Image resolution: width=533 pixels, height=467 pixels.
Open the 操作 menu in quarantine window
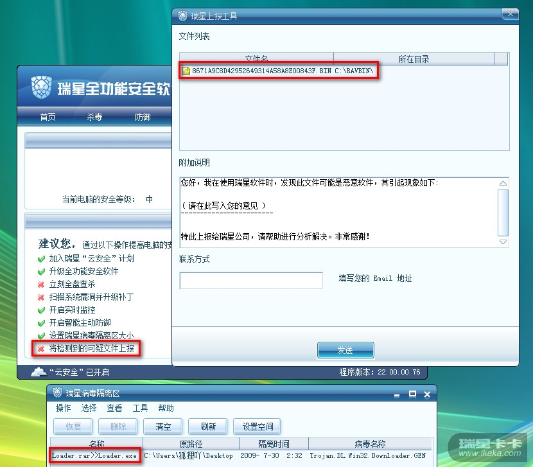(x=63, y=408)
